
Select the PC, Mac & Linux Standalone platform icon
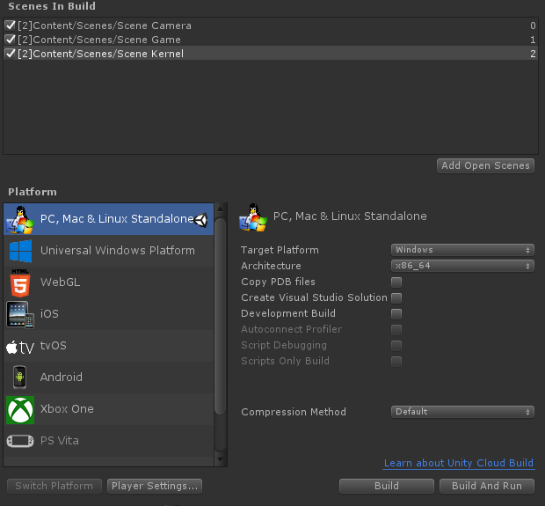tap(20, 220)
